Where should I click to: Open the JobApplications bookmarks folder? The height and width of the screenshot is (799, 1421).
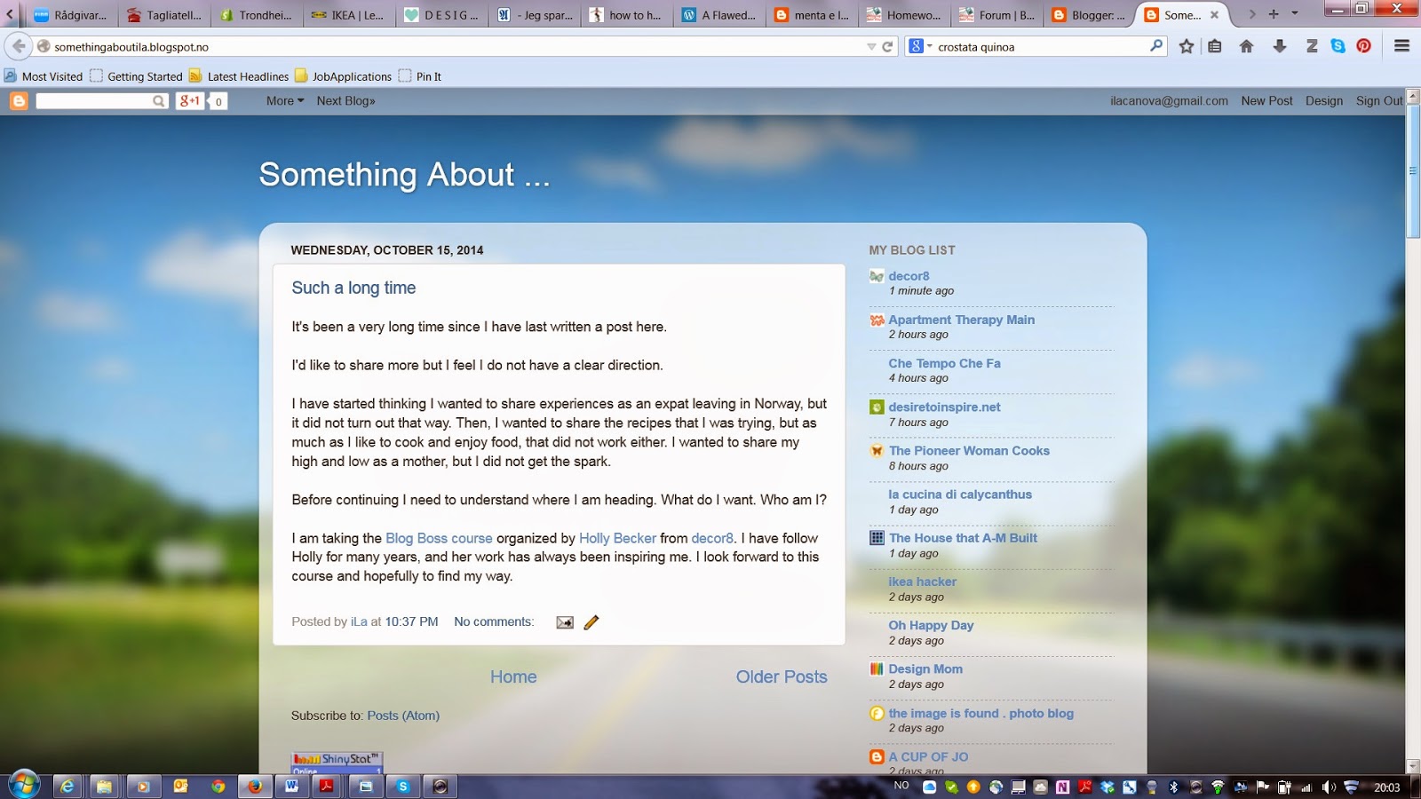[x=343, y=76]
